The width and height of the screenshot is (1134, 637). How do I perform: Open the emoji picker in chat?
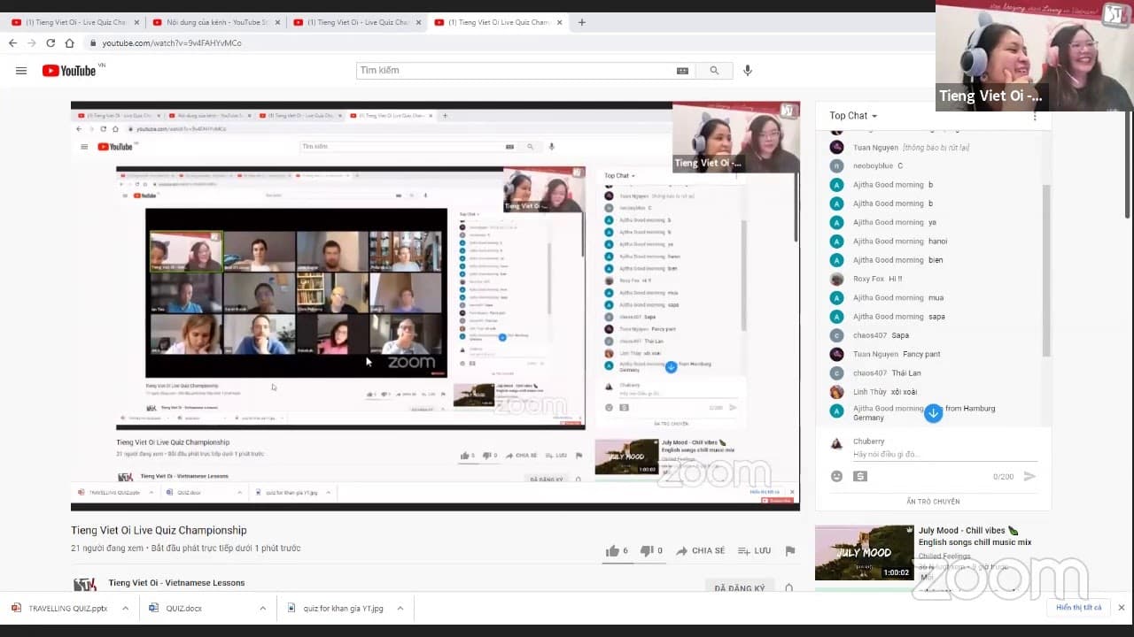point(836,476)
